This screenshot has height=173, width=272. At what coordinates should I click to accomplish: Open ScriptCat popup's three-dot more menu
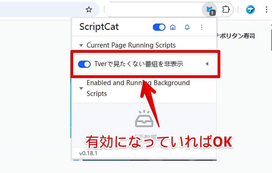click(202, 27)
